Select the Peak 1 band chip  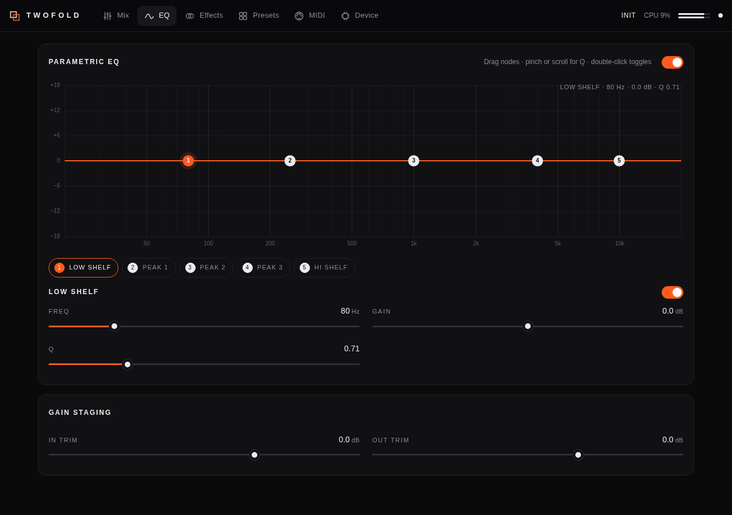149,268
